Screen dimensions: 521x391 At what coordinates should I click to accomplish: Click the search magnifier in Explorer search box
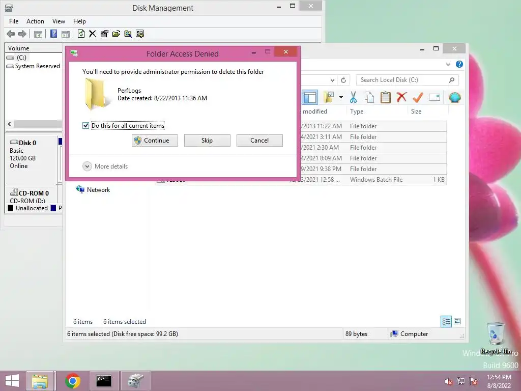(x=452, y=80)
